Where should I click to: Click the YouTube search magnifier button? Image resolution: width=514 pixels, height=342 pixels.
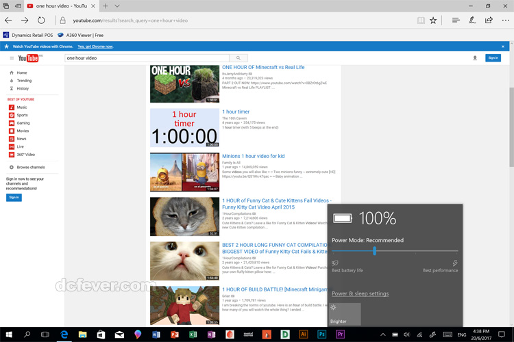pos(238,58)
